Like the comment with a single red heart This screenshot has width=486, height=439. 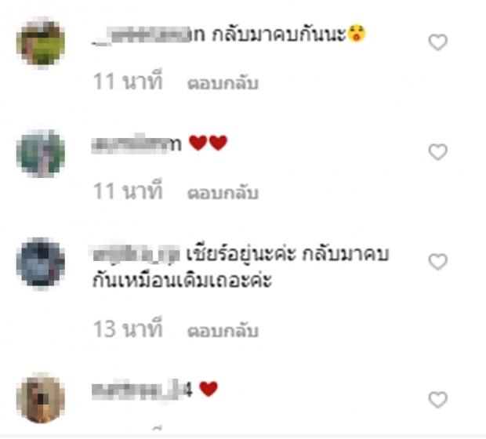pyautogui.click(x=437, y=399)
